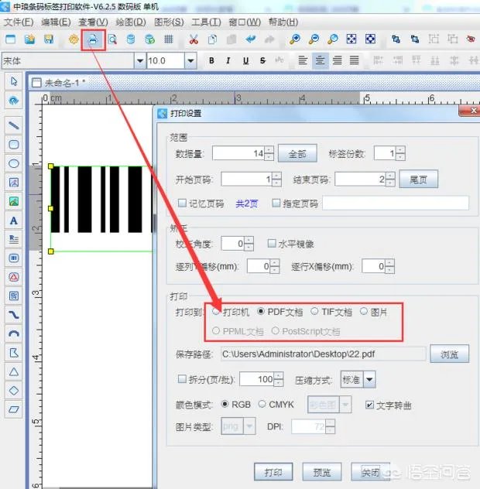Click the 预览 preview button
Image resolution: width=480 pixels, height=489 pixels.
pyautogui.click(x=322, y=472)
